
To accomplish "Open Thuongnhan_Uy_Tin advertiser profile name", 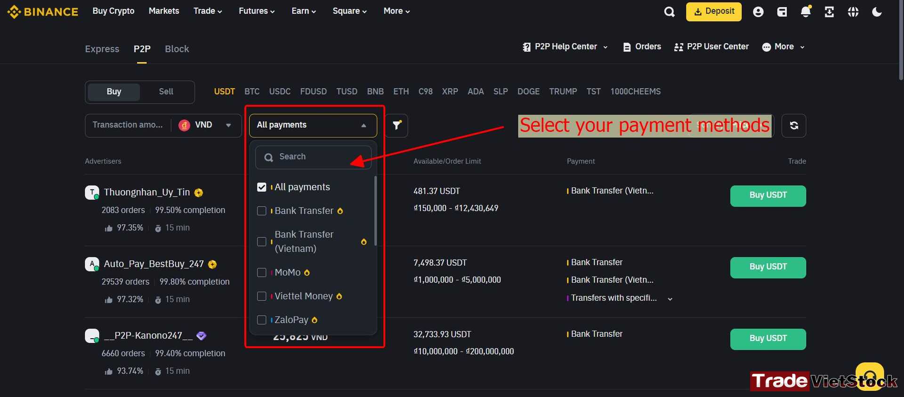I will (x=147, y=192).
